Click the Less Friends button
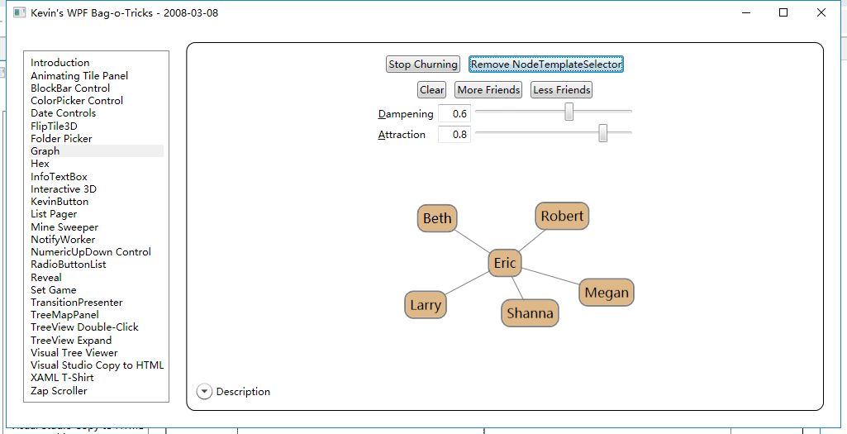This screenshot has width=847, height=434. click(x=561, y=90)
